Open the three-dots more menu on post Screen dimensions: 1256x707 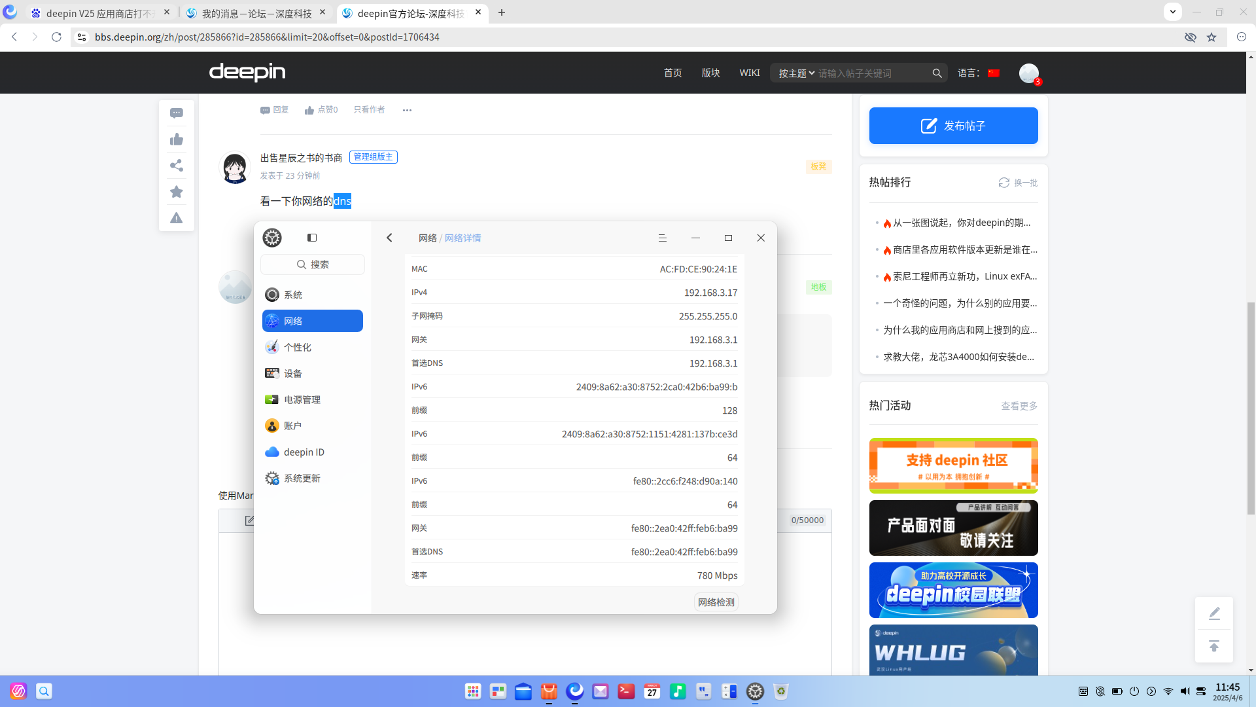(407, 110)
